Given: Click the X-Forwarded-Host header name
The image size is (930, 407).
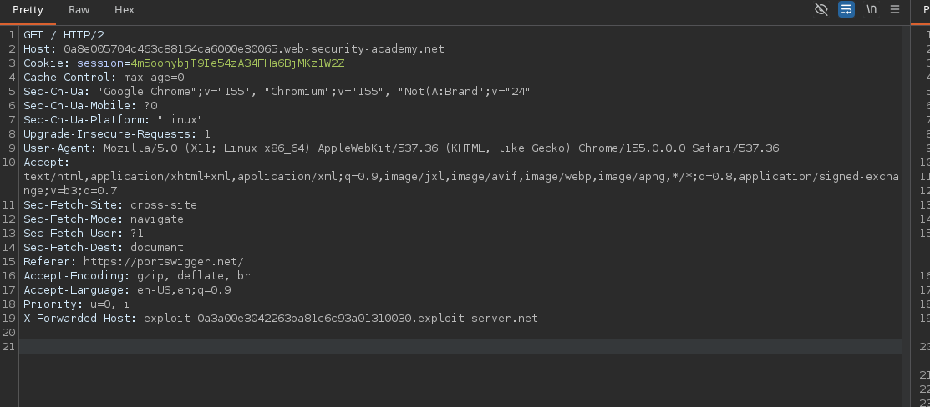Looking at the screenshot, I should point(81,319).
